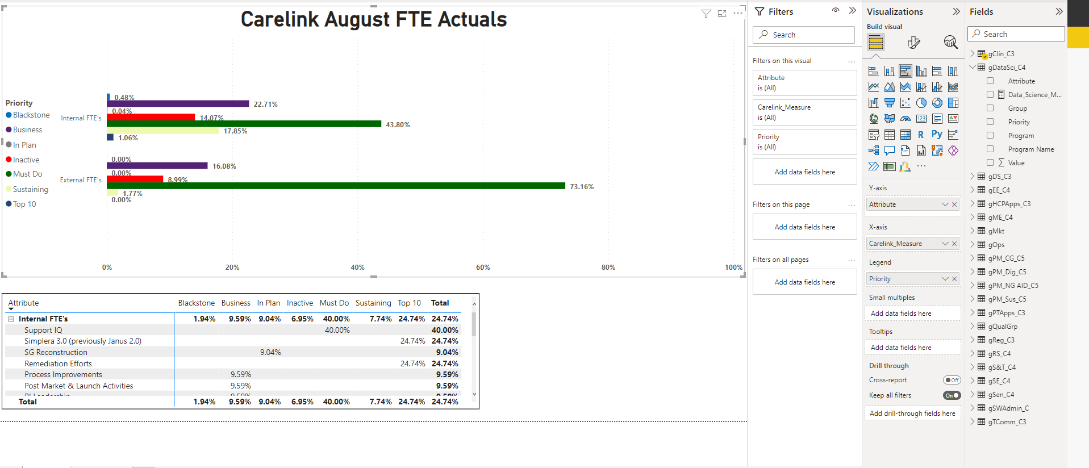Pick the Donut chart visual

click(937, 103)
